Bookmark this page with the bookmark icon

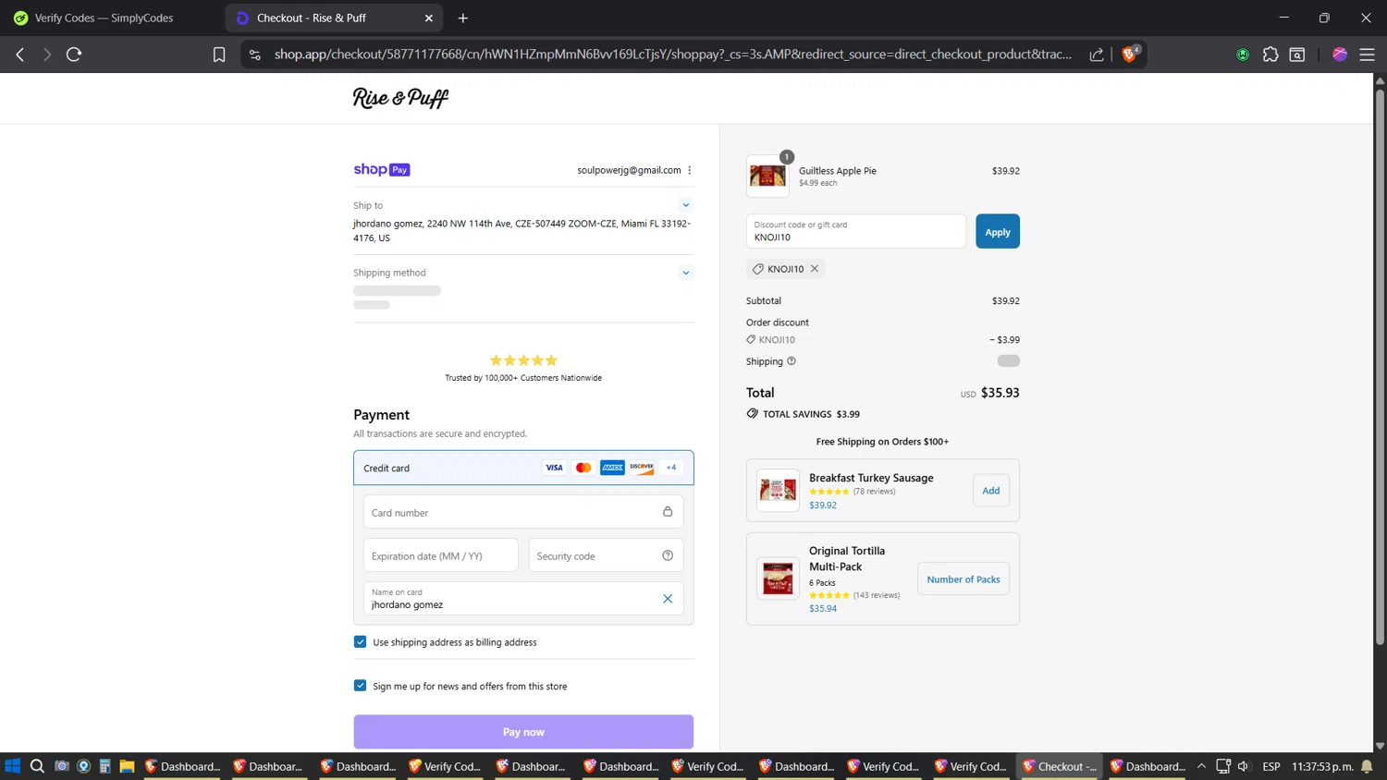(x=219, y=55)
